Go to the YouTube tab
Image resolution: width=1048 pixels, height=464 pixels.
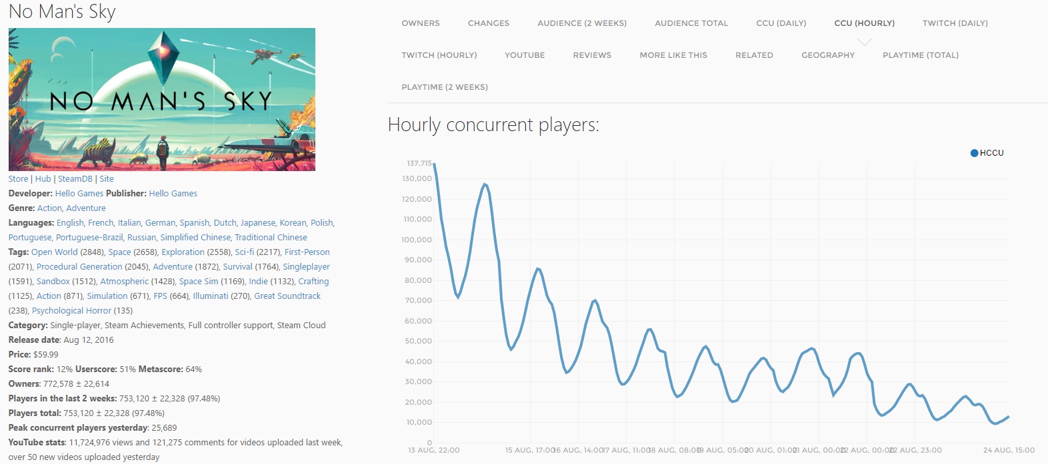click(x=525, y=55)
